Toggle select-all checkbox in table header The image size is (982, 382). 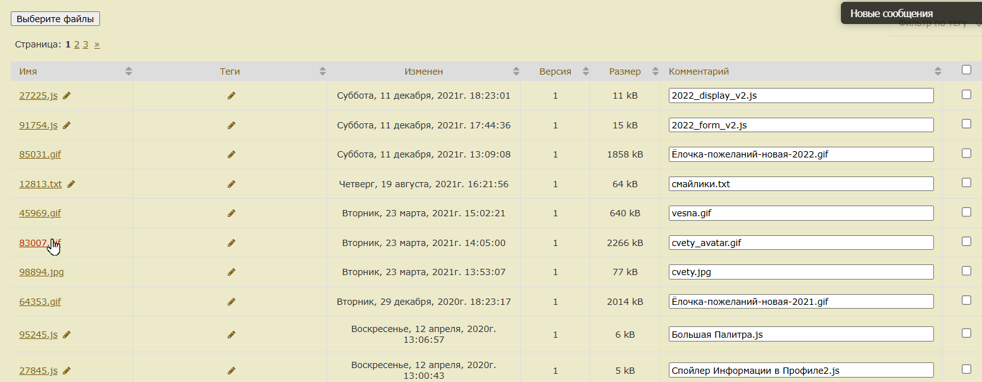click(966, 70)
